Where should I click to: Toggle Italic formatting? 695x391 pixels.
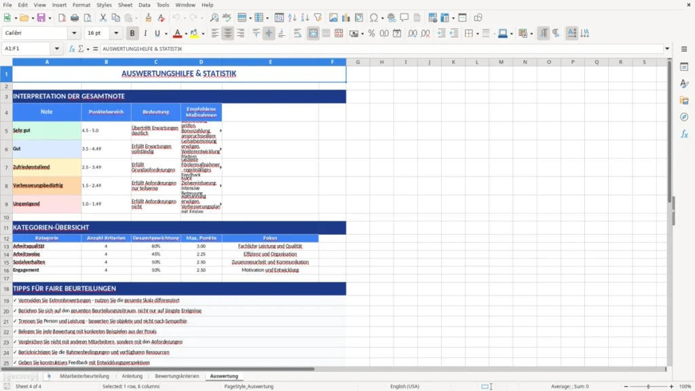(x=145, y=33)
